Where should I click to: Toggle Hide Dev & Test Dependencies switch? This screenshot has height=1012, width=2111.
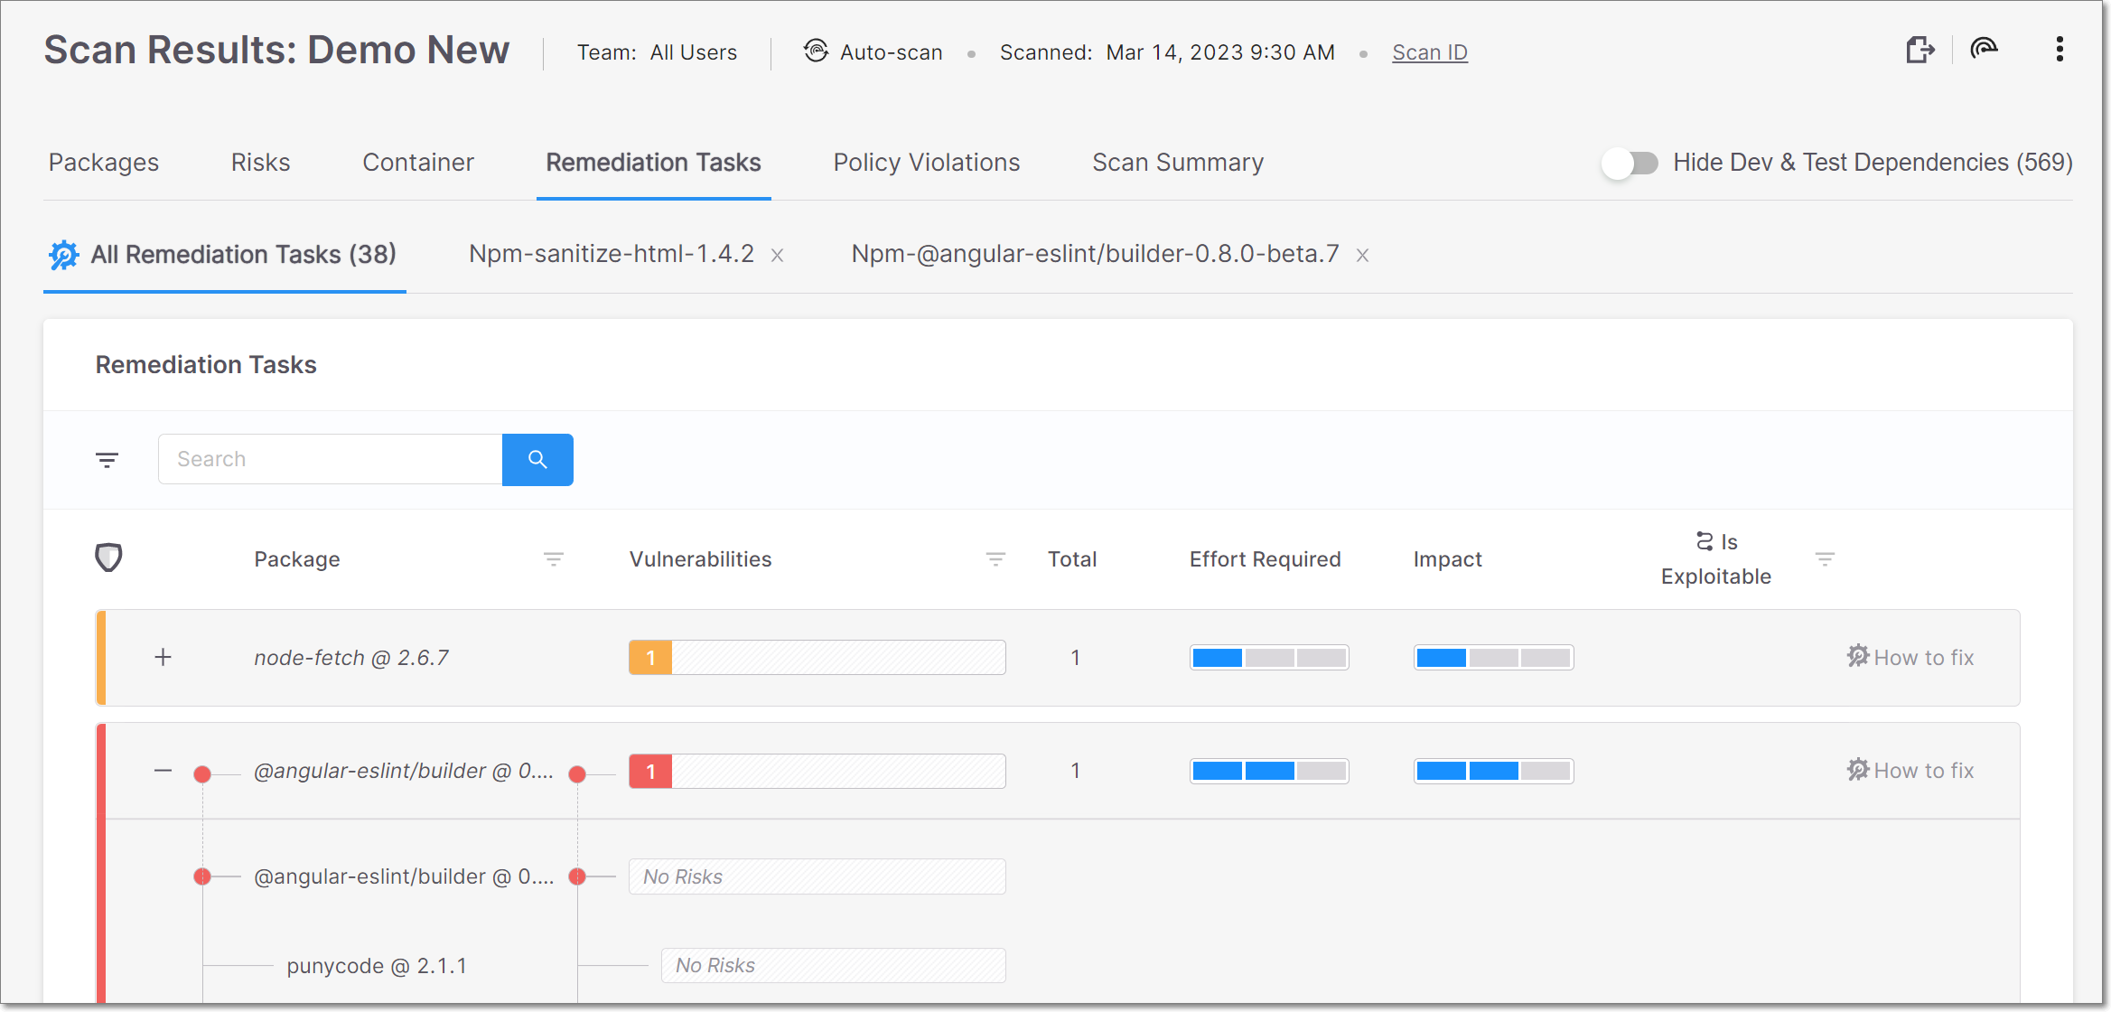(x=1630, y=164)
